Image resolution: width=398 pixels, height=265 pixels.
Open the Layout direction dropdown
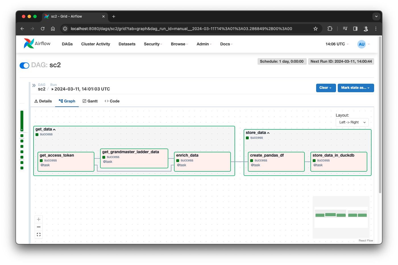[x=352, y=122]
